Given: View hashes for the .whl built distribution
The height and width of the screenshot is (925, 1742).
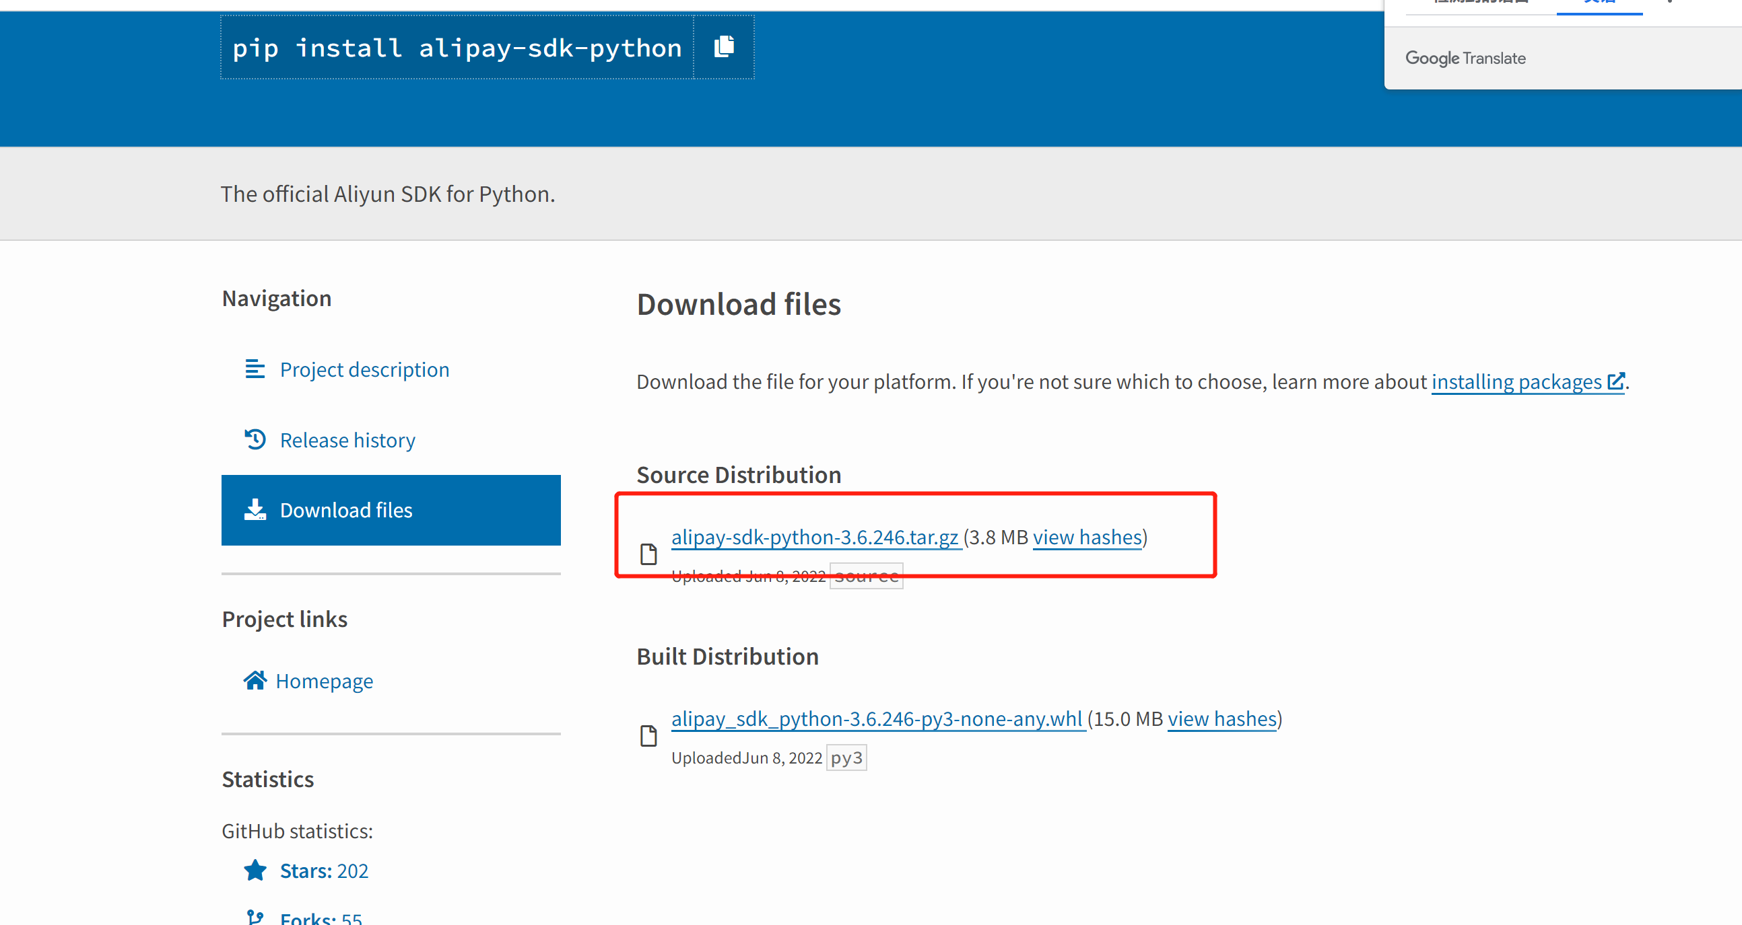Looking at the screenshot, I should pos(1221,719).
